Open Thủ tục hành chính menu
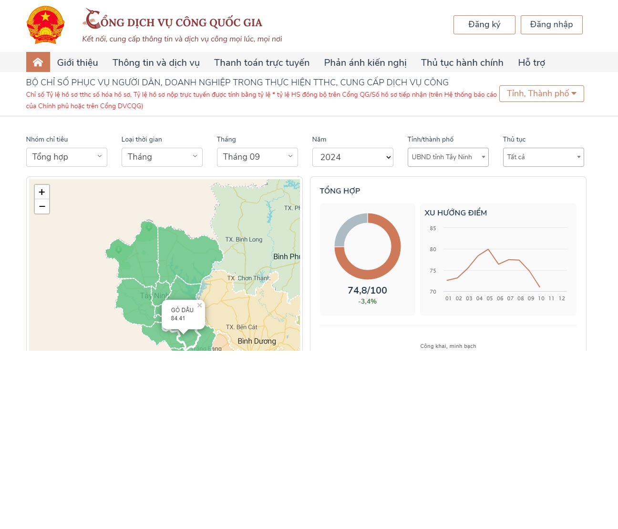This screenshot has height=529, width=618. pyautogui.click(x=462, y=62)
